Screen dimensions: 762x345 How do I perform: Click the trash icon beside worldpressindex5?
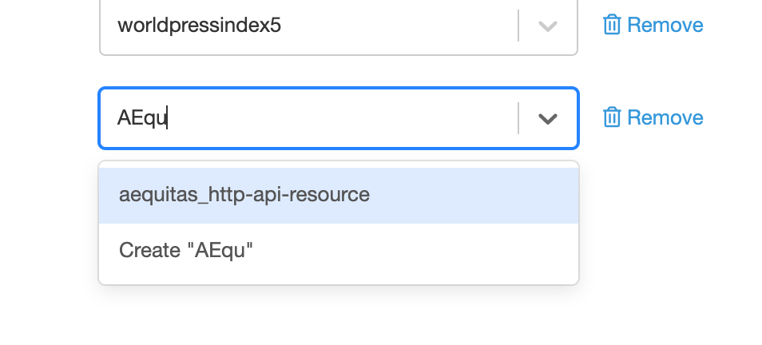coord(611,25)
